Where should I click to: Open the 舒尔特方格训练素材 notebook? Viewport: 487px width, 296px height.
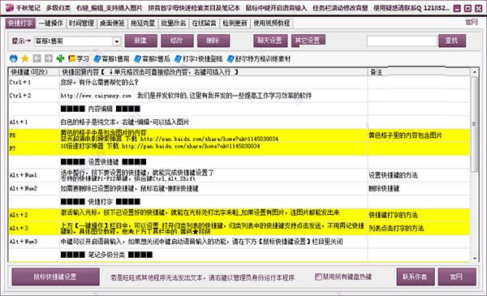point(259,58)
